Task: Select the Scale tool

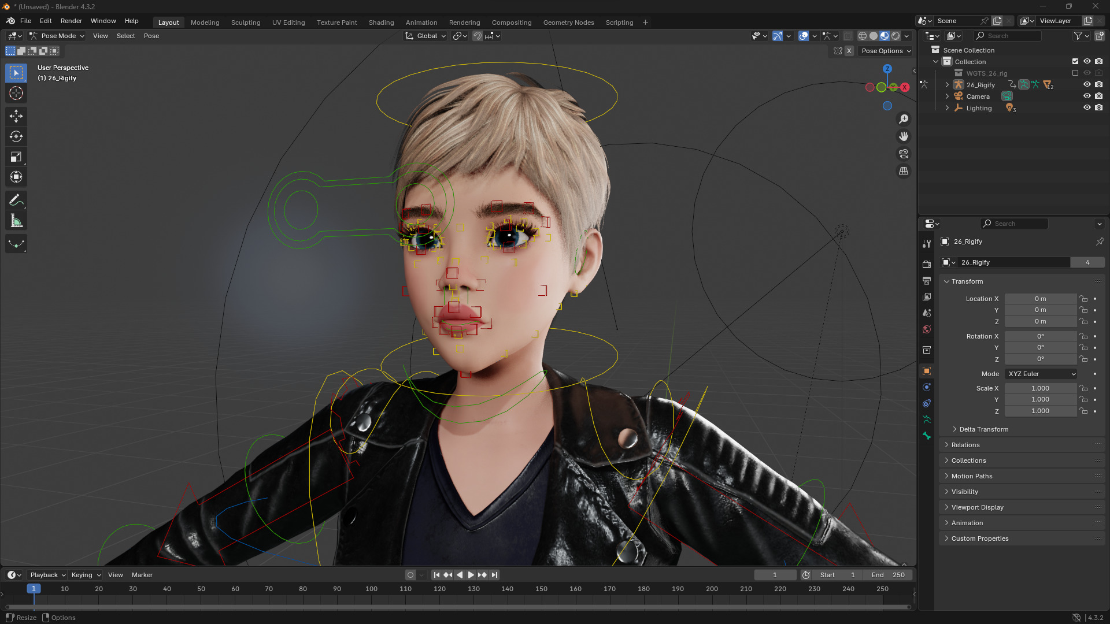Action: pos(16,157)
